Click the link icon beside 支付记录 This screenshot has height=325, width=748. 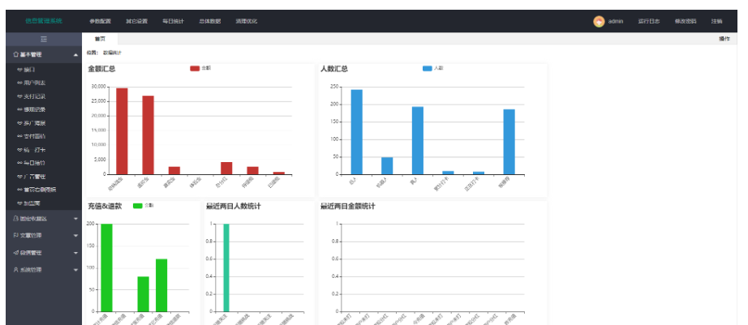click(x=19, y=96)
